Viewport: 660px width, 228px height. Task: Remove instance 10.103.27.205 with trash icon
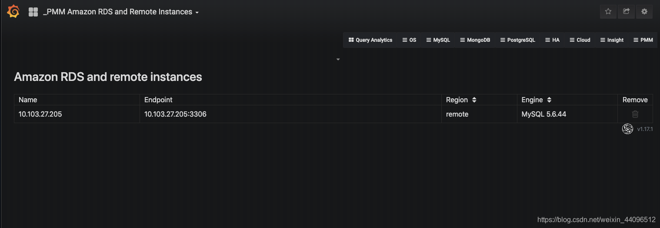click(635, 114)
